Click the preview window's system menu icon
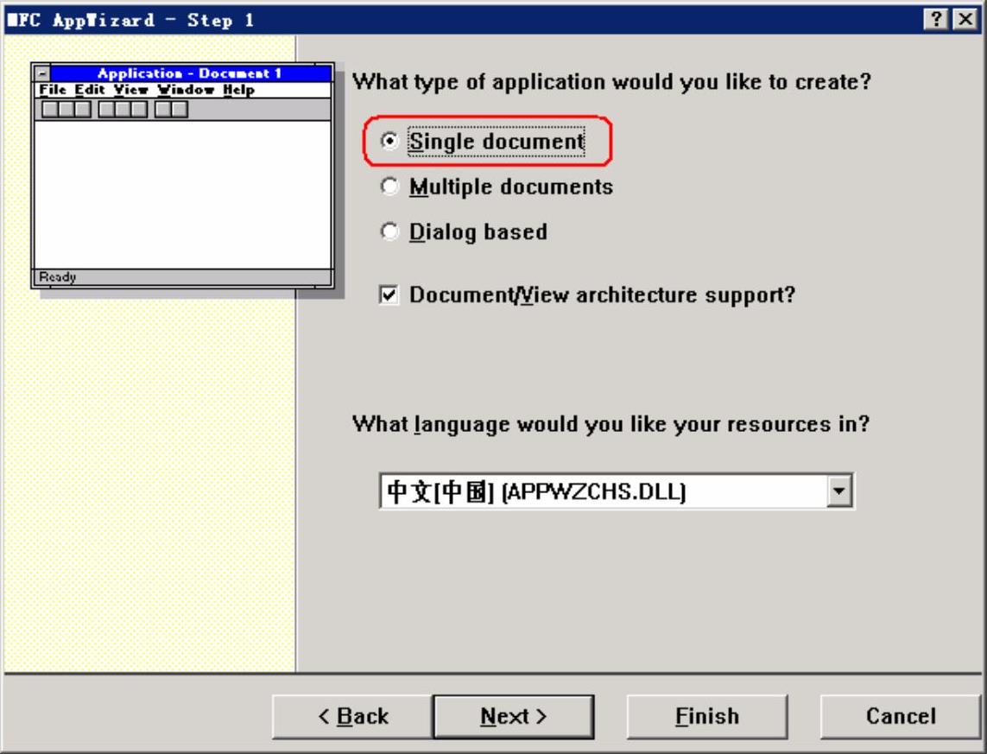The height and width of the screenshot is (754, 987). (42, 73)
